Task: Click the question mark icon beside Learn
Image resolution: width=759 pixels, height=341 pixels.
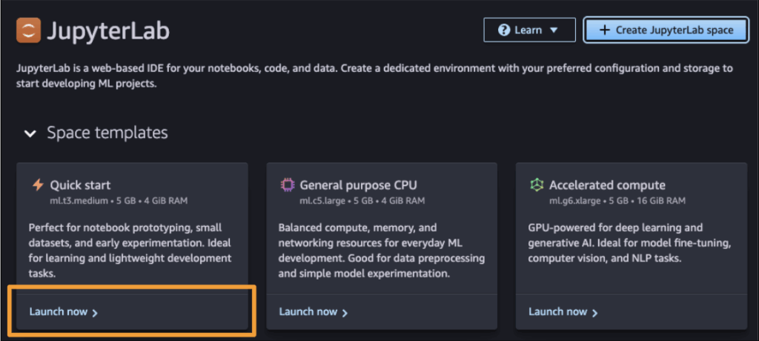Action: pyautogui.click(x=504, y=30)
